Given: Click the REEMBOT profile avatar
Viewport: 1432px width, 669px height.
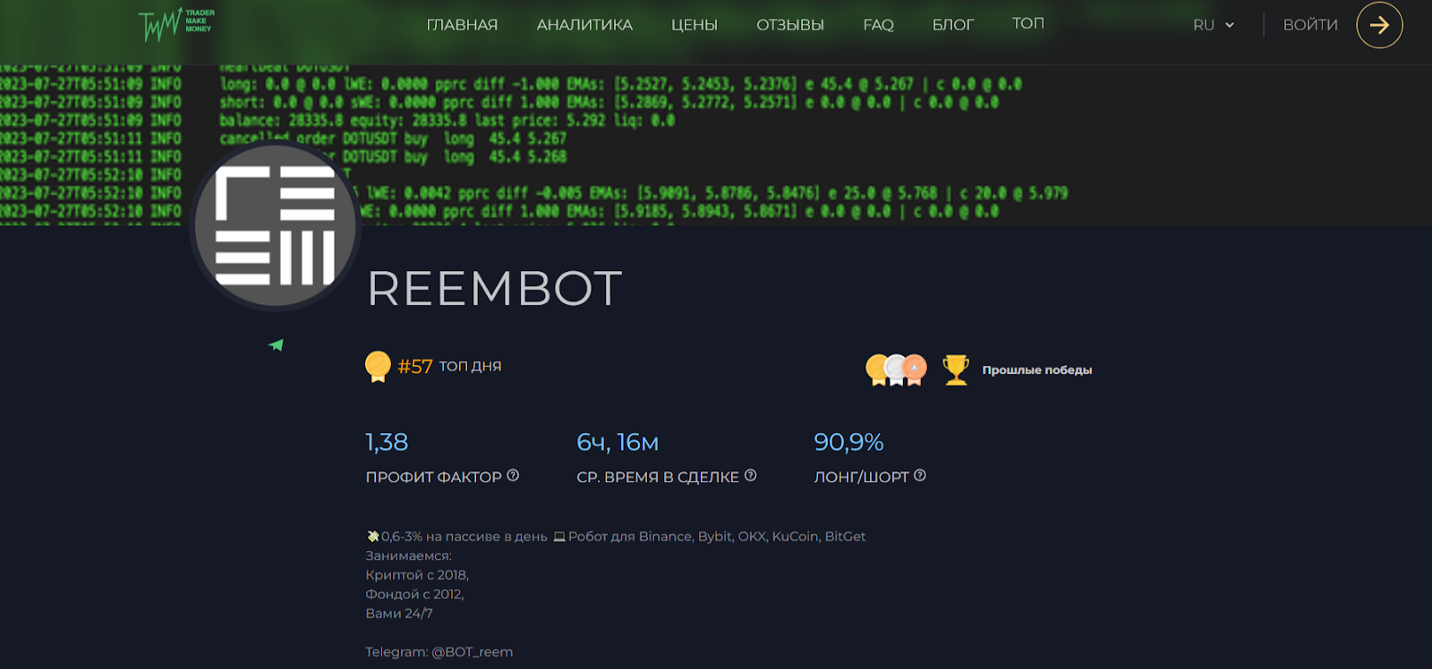Looking at the screenshot, I should tap(276, 225).
